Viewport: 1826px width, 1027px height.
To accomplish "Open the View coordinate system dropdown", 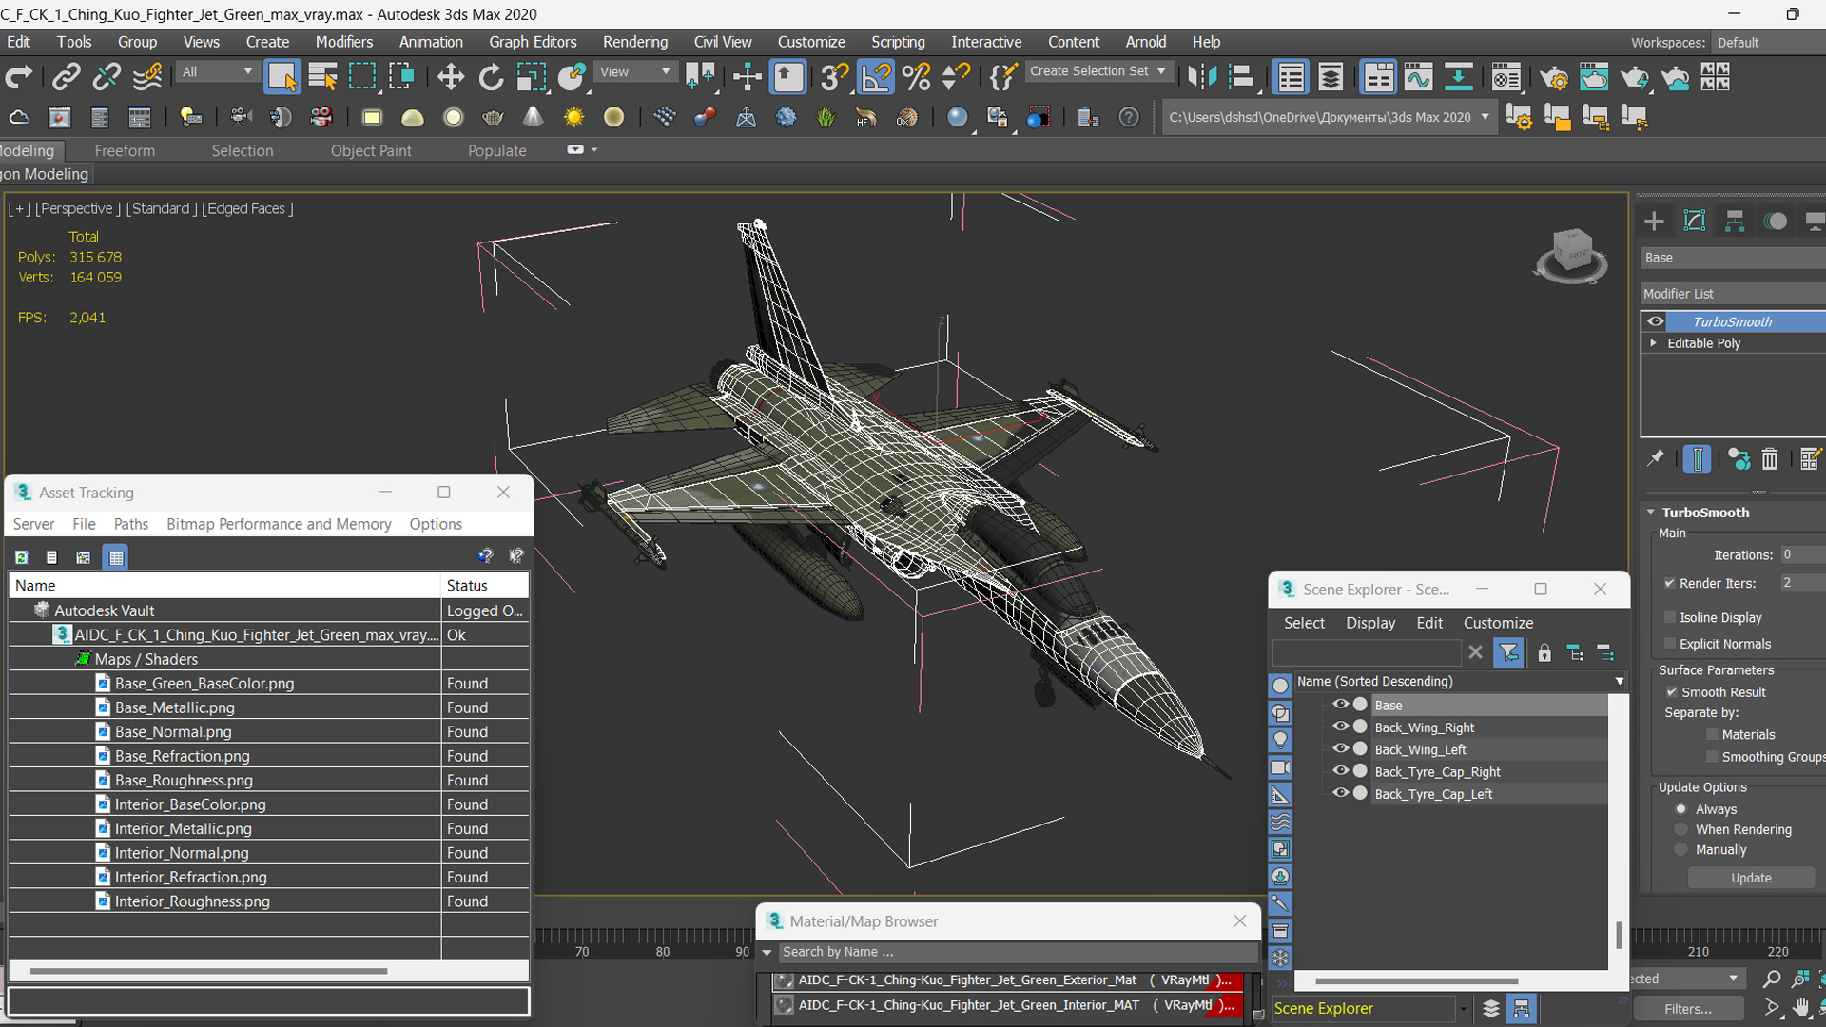I will pyautogui.click(x=635, y=71).
